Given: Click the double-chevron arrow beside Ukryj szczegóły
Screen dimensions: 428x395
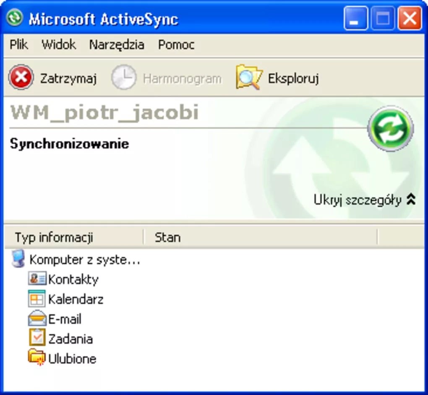Looking at the screenshot, I should click(411, 200).
